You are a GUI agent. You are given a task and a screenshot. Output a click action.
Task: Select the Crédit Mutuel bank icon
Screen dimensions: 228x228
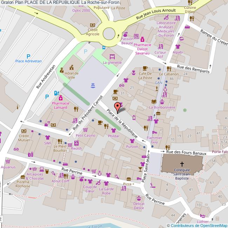[x=24, y=130]
